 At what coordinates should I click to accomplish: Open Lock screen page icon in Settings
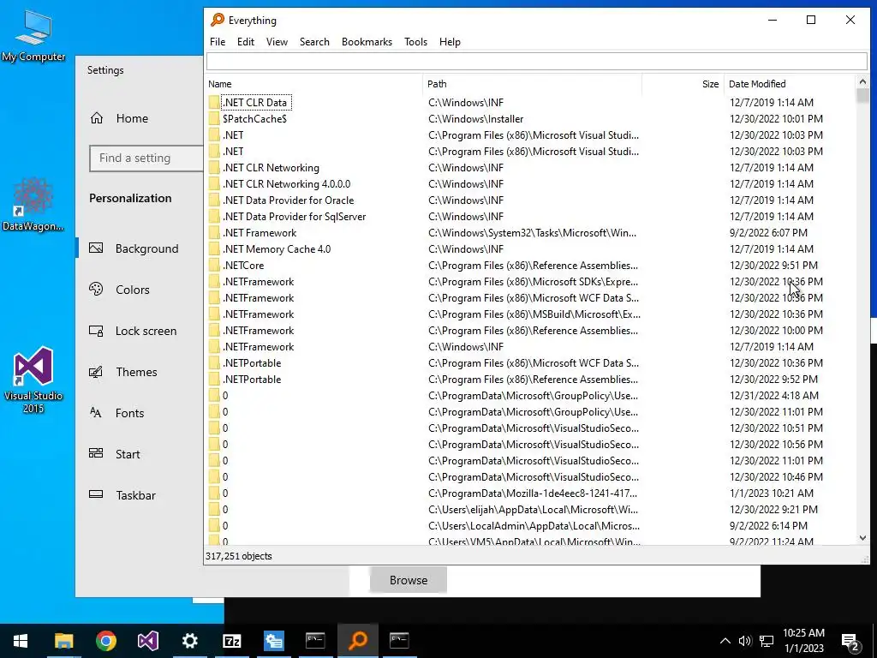96,331
